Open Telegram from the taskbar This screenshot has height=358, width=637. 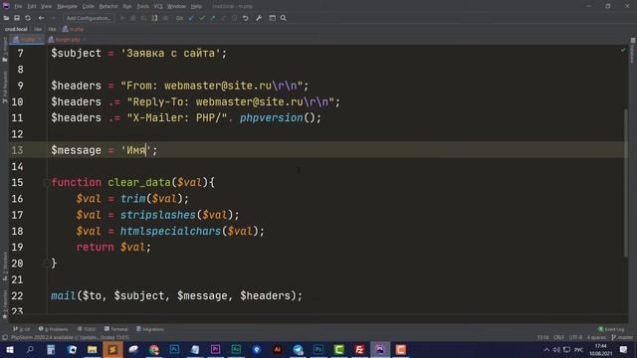coord(298,350)
